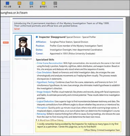Click the Print (인쇄) gray toolbar icon
The height and width of the screenshot is (136, 130).
pyautogui.click(x=55, y=3)
